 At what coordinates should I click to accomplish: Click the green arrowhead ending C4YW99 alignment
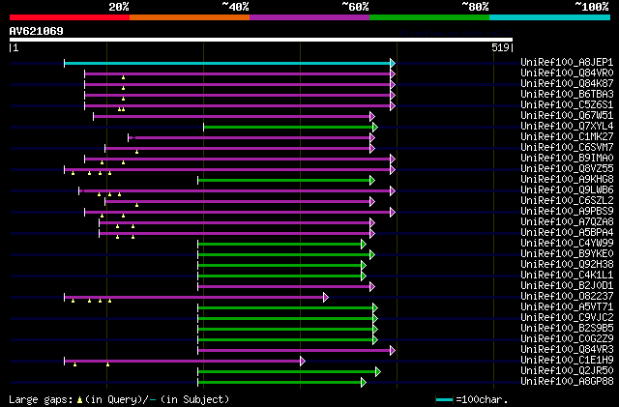(x=364, y=245)
